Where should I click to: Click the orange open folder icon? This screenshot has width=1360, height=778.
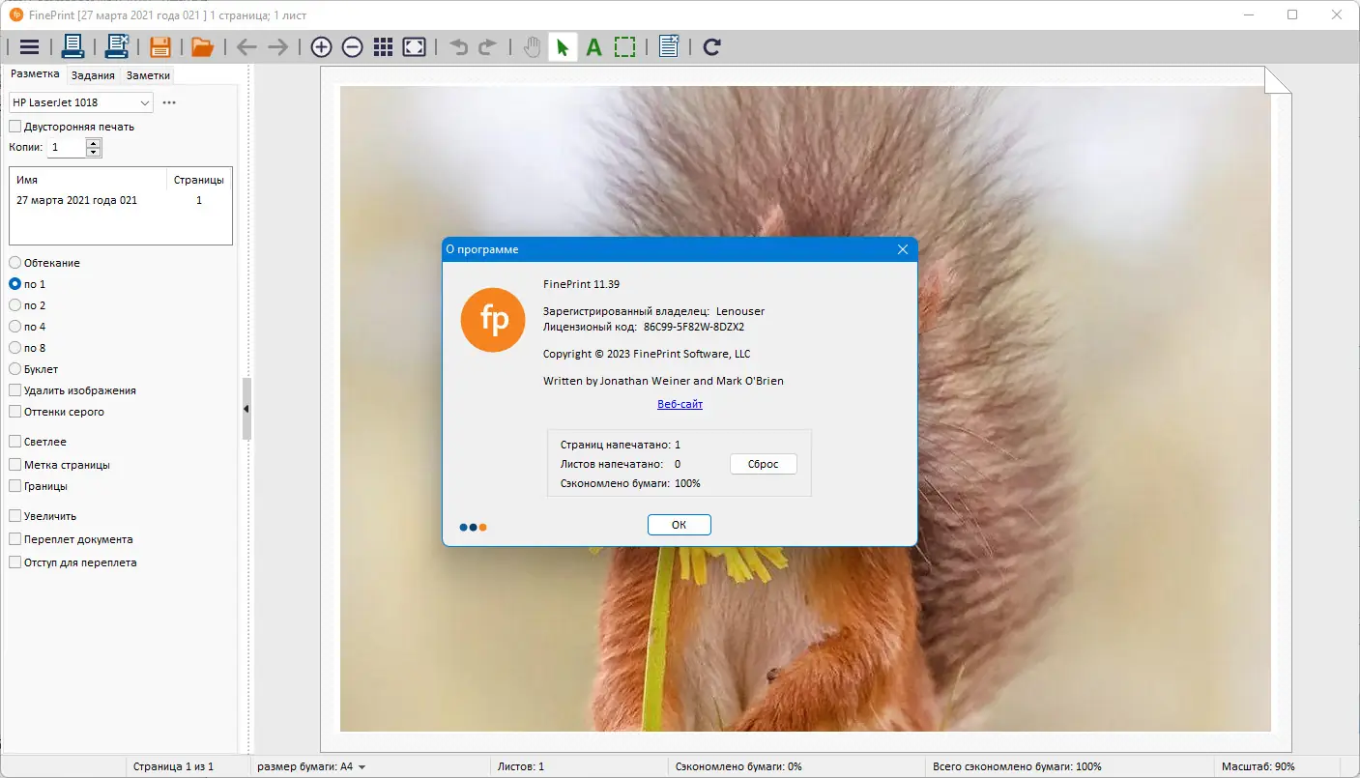(x=202, y=46)
